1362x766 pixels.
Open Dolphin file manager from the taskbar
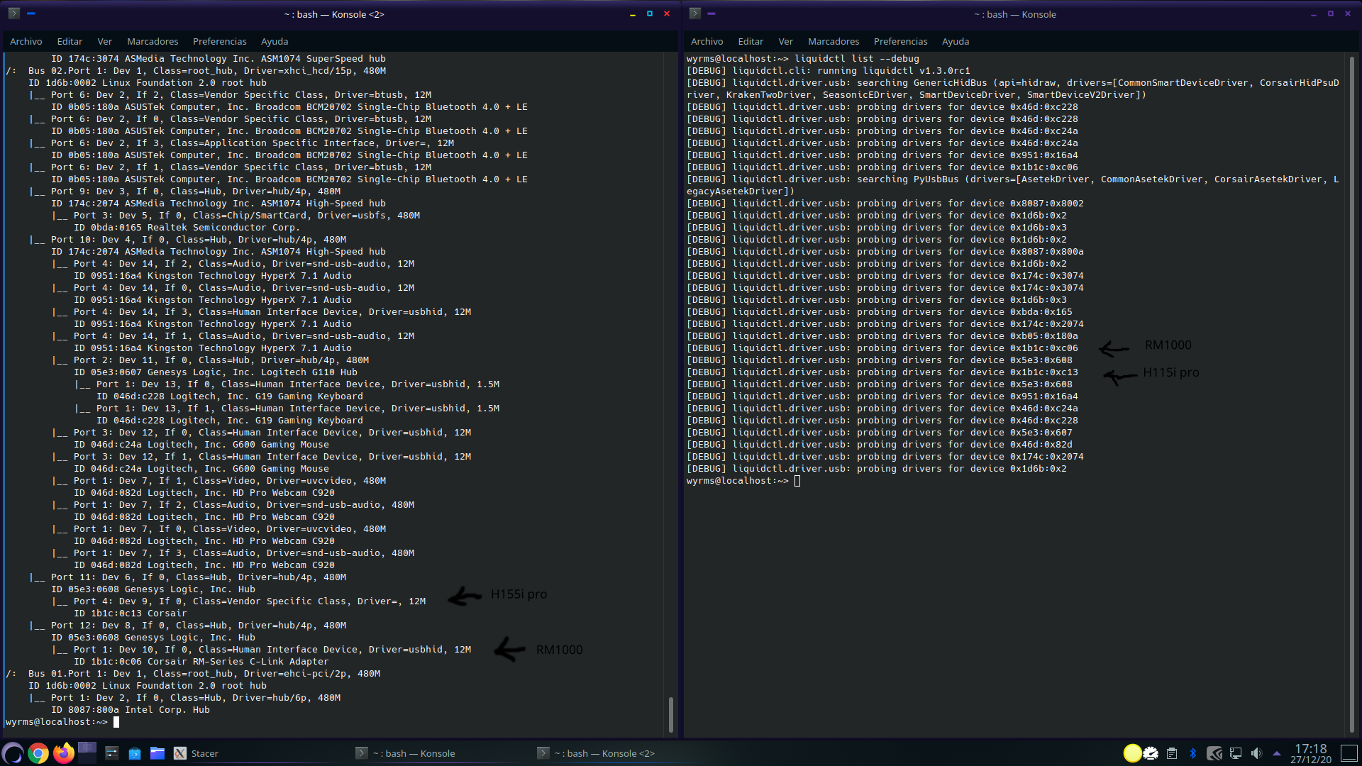point(157,753)
